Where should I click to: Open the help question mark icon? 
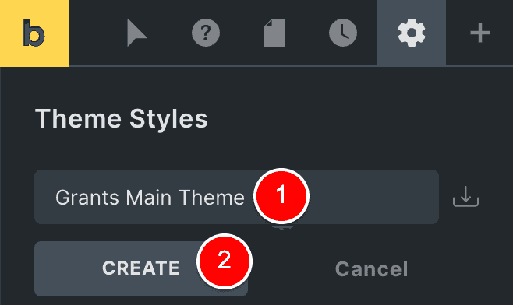206,33
